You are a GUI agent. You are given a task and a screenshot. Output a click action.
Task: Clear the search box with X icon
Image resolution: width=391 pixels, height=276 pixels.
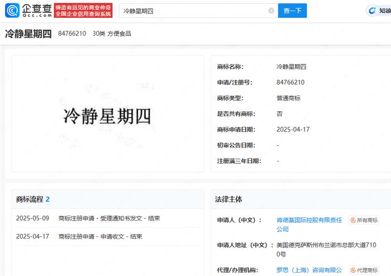coord(271,11)
